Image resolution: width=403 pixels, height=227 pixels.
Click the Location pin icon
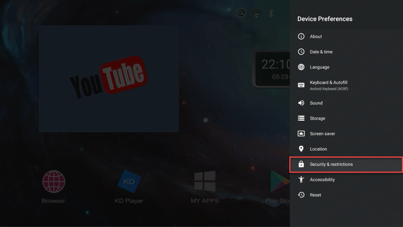[301, 149]
